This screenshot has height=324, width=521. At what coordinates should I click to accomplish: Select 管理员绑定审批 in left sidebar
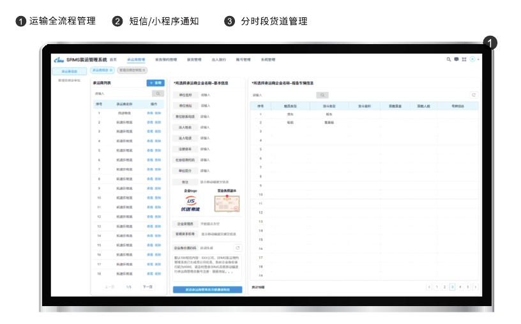click(x=69, y=81)
